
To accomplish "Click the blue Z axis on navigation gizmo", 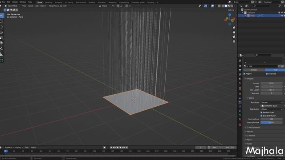I will pyautogui.click(x=230, y=15).
